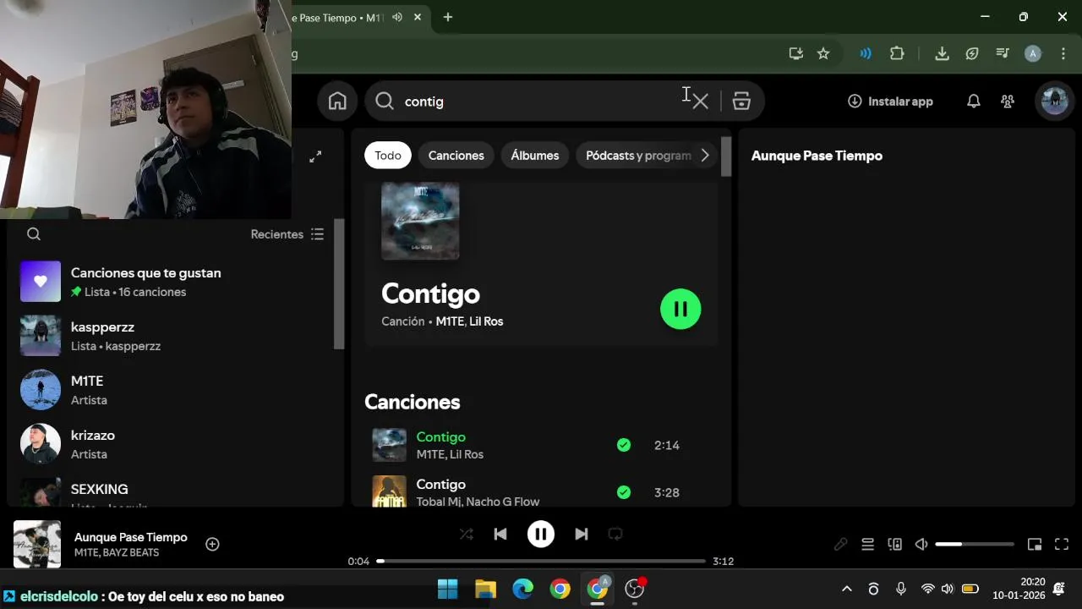The height and width of the screenshot is (609, 1082).
Task: Select the Canciones filter chip
Action: pos(456,156)
